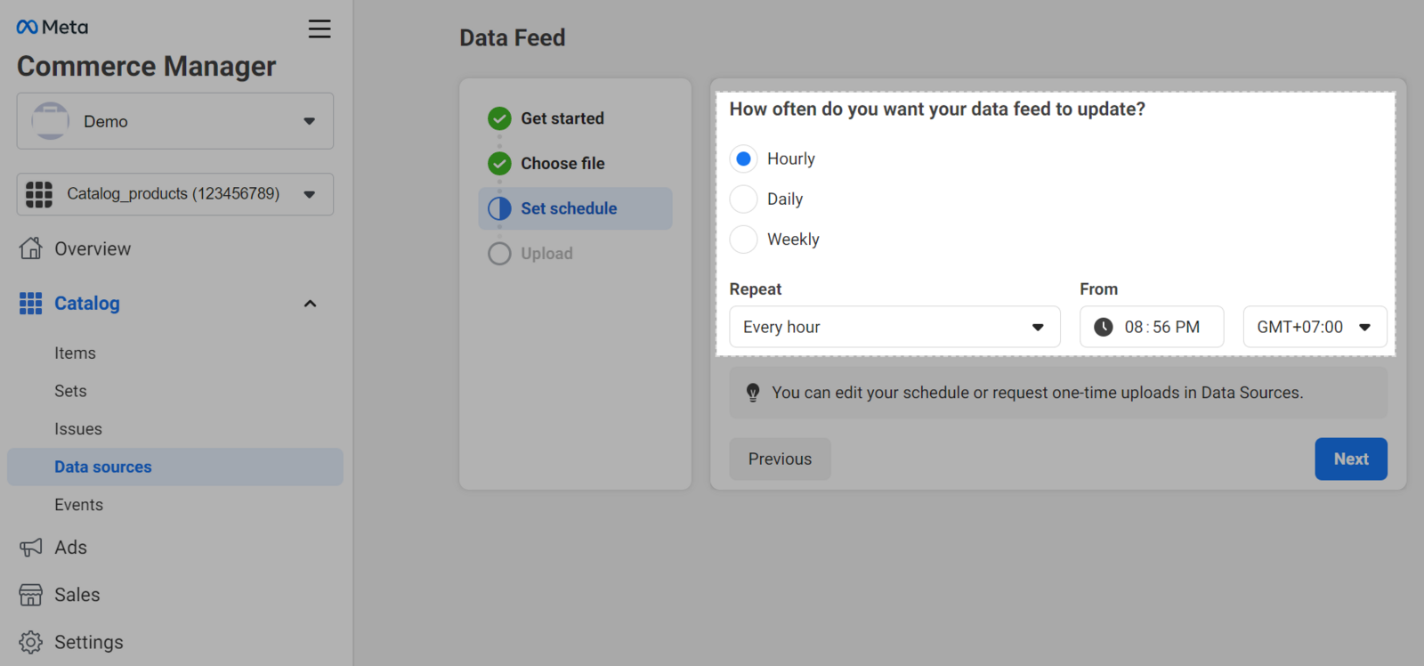
Task: Click the Settings gear icon
Action: tap(31, 642)
